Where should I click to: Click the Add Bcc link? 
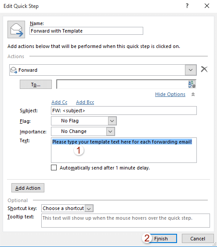pyautogui.click(x=85, y=103)
